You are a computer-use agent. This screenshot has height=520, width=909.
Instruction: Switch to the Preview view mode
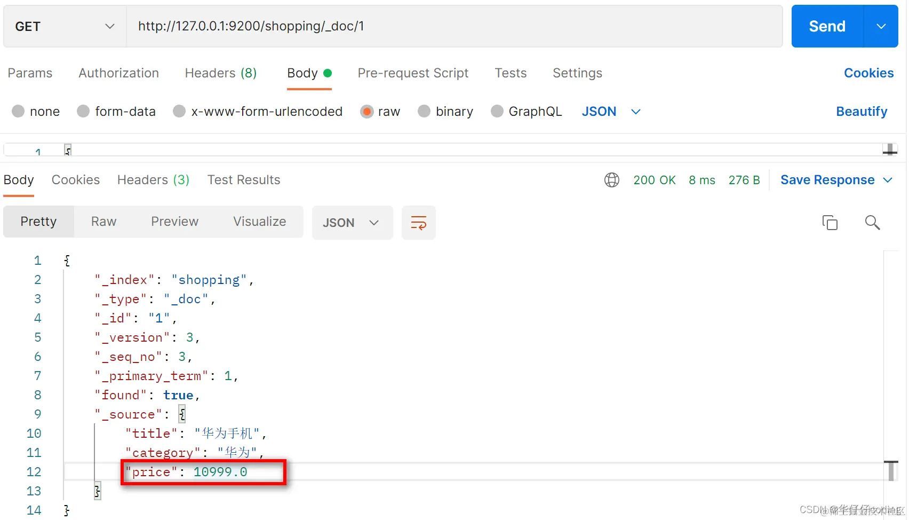tap(174, 222)
